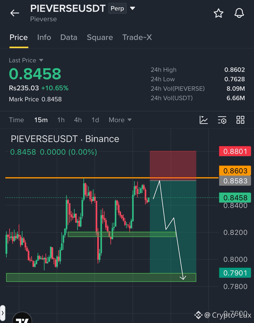This screenshot has width=254, height=323.
Task: Open the grid layout icon
Action: point(241,120)
